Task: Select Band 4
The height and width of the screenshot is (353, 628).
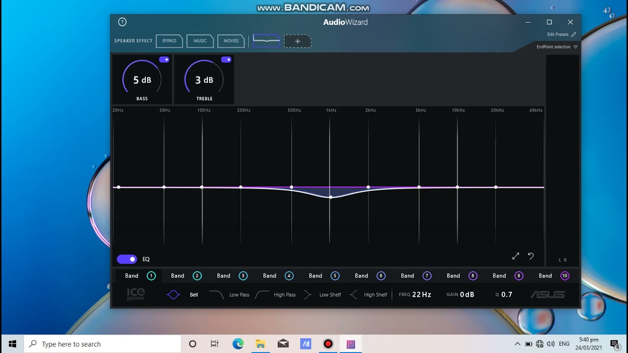Action: 278,276
